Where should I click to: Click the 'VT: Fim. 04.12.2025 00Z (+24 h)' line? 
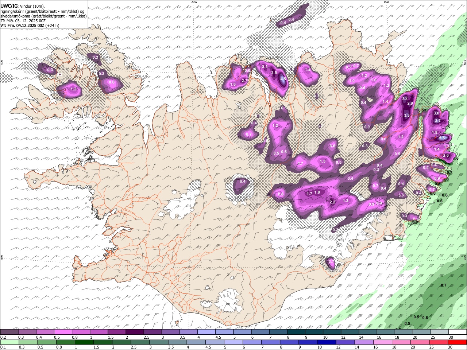tap(30, 26)
